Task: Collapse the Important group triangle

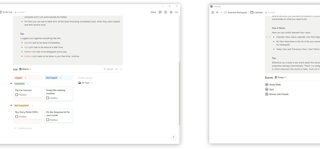Action: tap(11, 83)
